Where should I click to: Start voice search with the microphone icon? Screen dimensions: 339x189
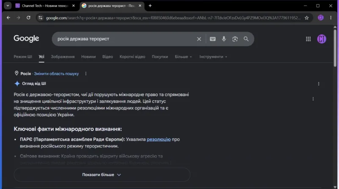(224, 39)
